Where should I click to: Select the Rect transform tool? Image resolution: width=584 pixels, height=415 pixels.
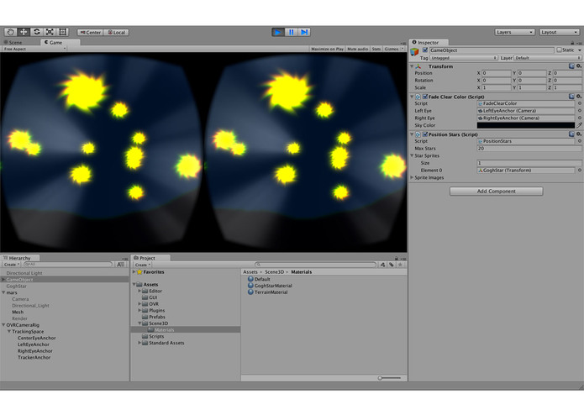click(62, 32)
